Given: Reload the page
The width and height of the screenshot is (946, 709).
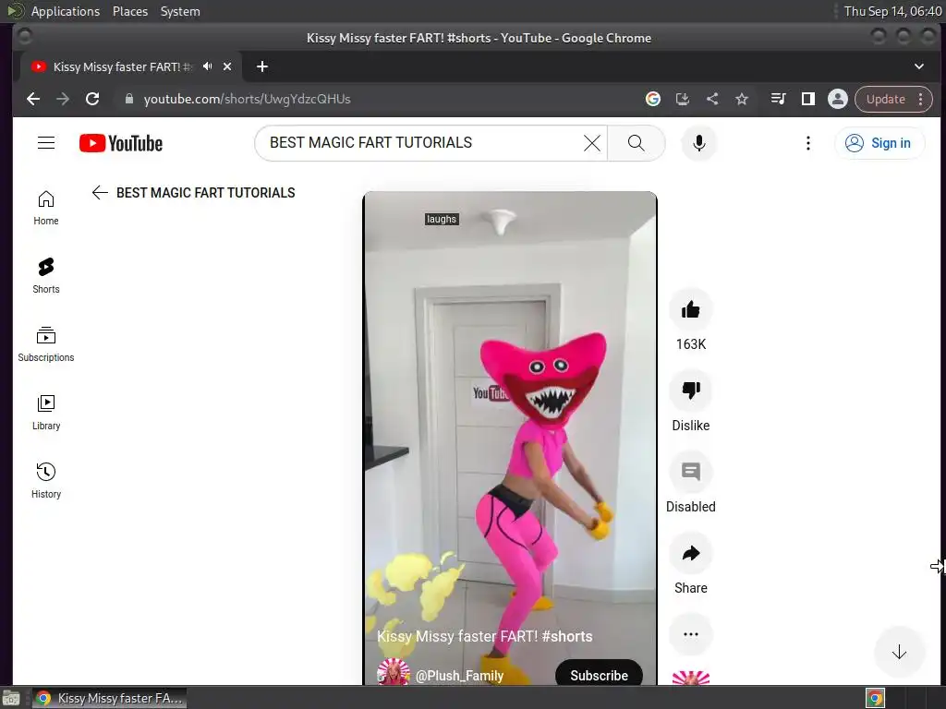Looking at the screenshot, I should (92, 99).
